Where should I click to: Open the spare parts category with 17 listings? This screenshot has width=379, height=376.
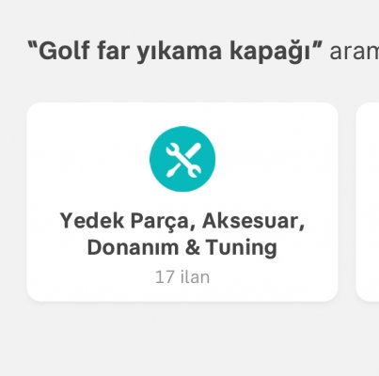click(x=182, y=202)
